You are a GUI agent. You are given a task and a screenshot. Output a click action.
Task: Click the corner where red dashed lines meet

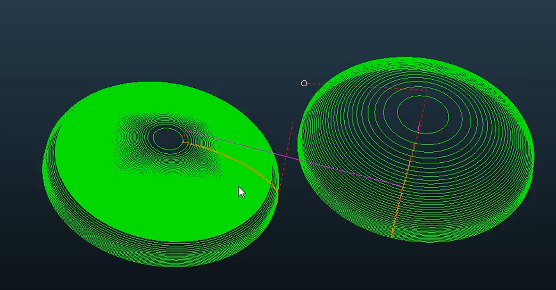coord(427,90)
